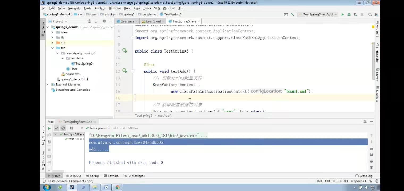Collapse the src folder
Viewport: 404px width, 191px height.
52,48
